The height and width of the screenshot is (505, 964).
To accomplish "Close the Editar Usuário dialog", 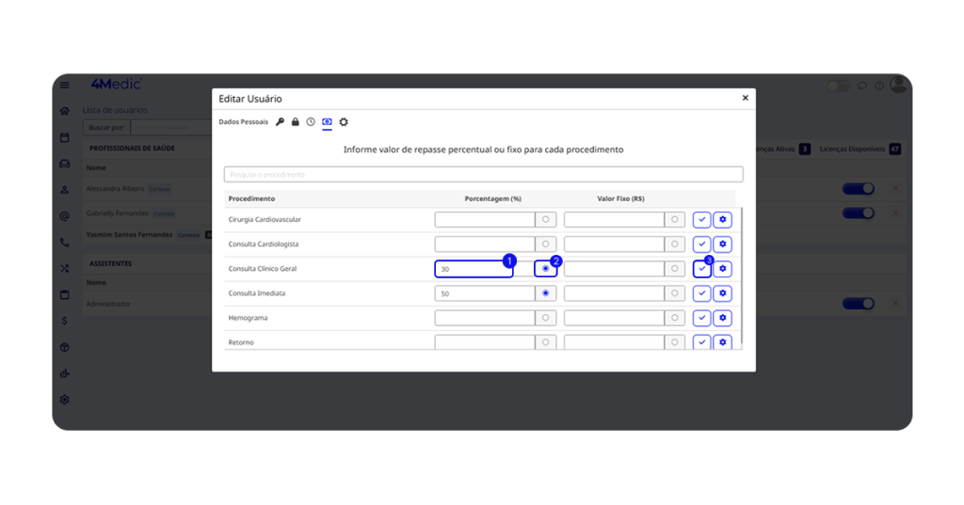I will tap(745, 98).
